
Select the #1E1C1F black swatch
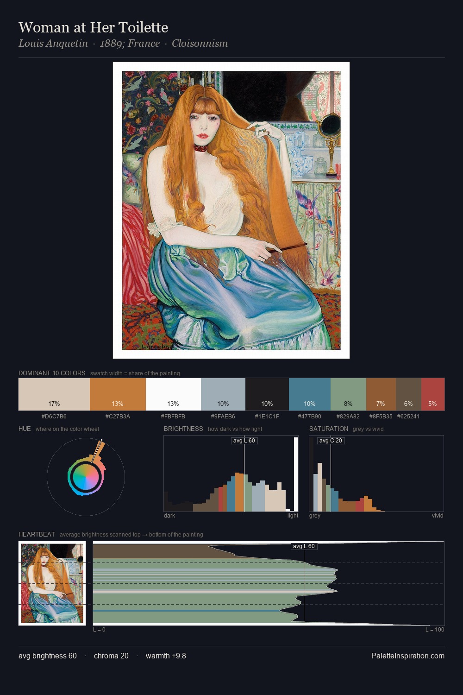pyautogui.click(x=267, y=394)
